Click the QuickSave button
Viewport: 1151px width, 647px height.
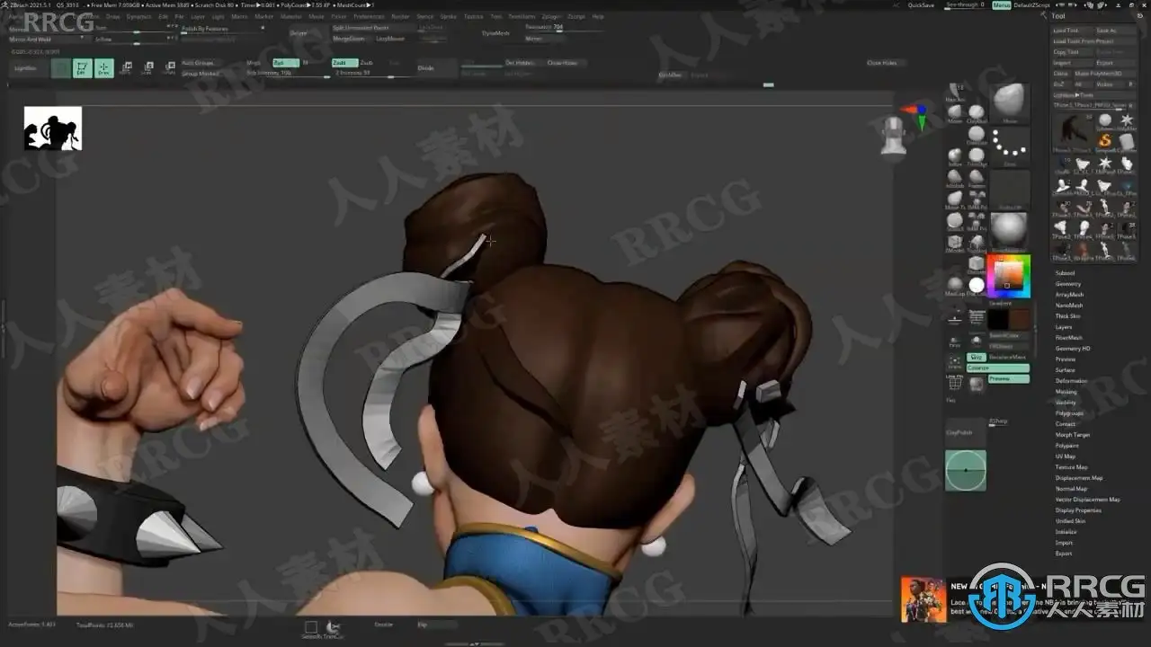coord(921,5)
